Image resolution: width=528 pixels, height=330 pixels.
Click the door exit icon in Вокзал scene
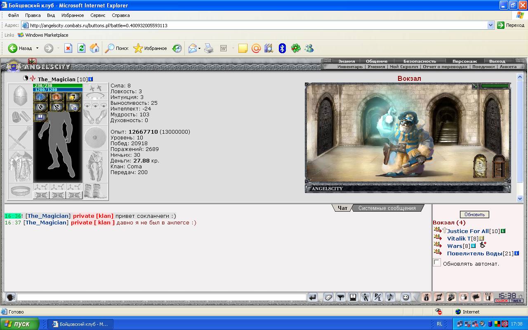pos(498,166)
